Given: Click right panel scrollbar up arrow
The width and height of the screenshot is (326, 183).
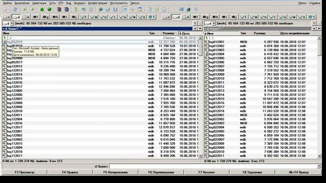Looking at the screenshot, I should click(319, 38).
